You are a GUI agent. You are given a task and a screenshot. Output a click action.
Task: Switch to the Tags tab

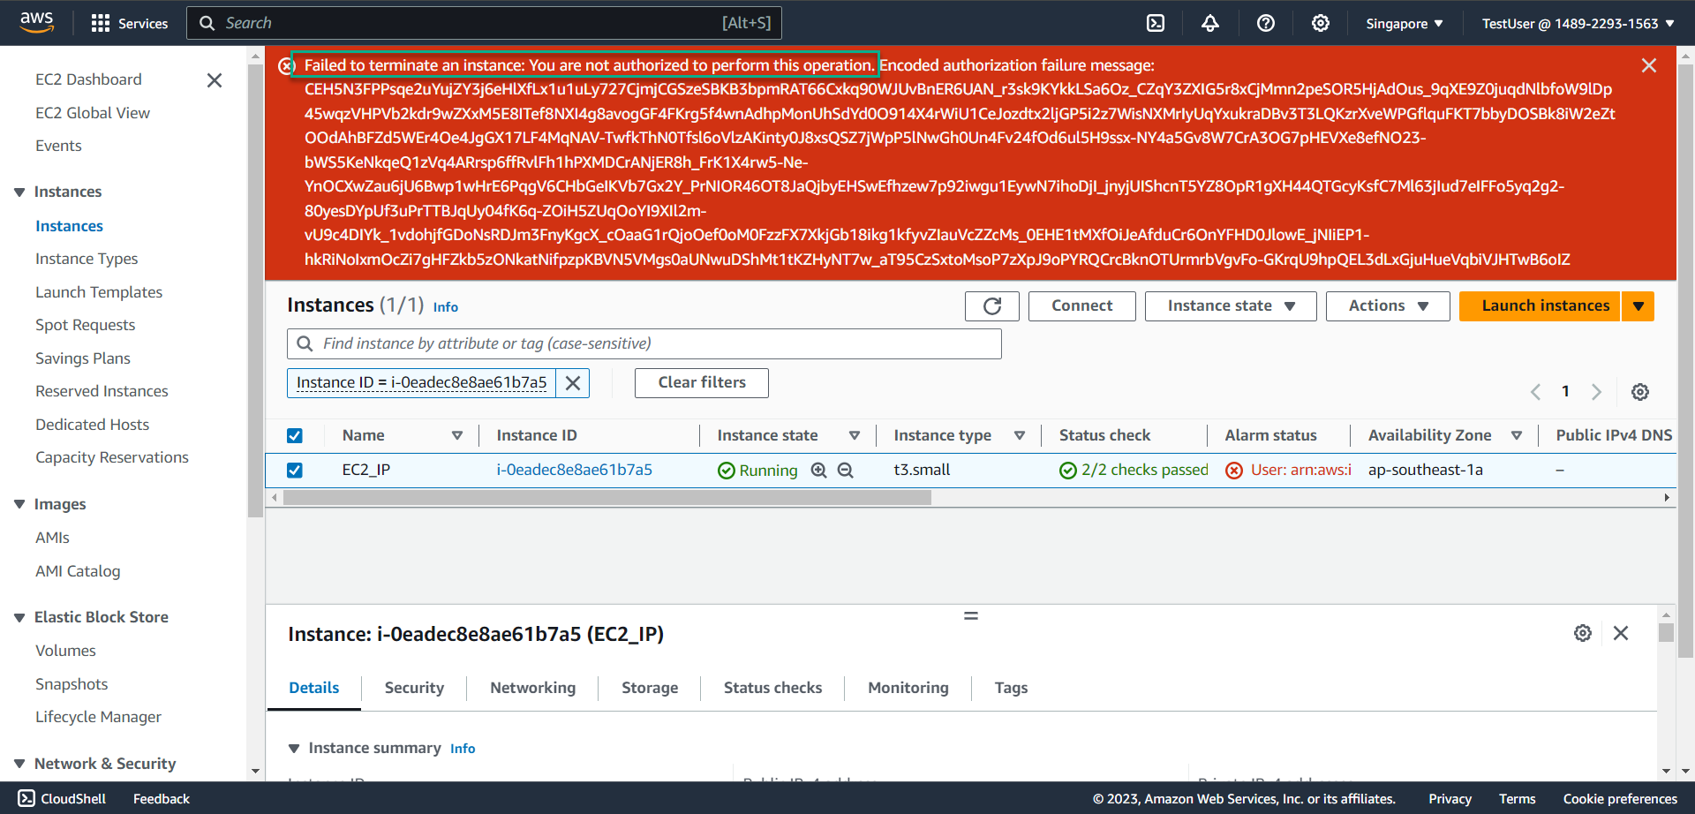(x=1012, y=688)
